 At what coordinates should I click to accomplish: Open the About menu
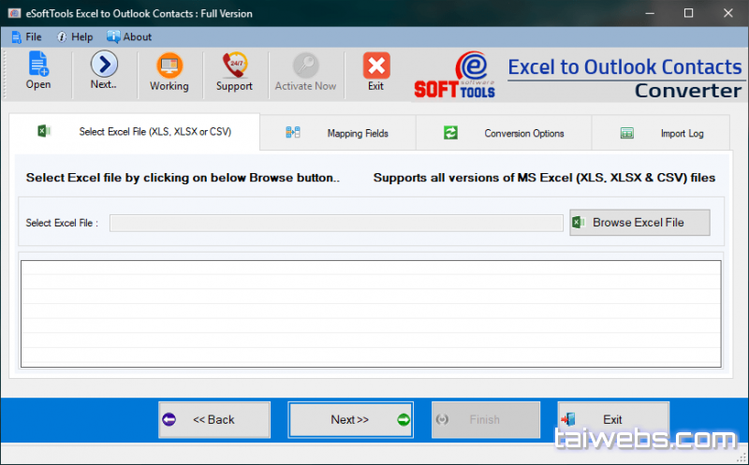129,36
